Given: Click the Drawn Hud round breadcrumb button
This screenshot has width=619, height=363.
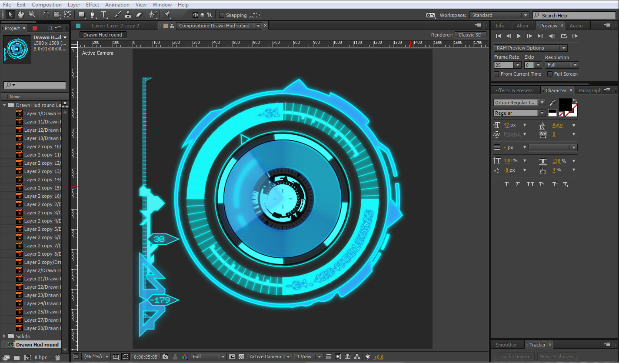Looking at the screenshot, I should (103, 35).
